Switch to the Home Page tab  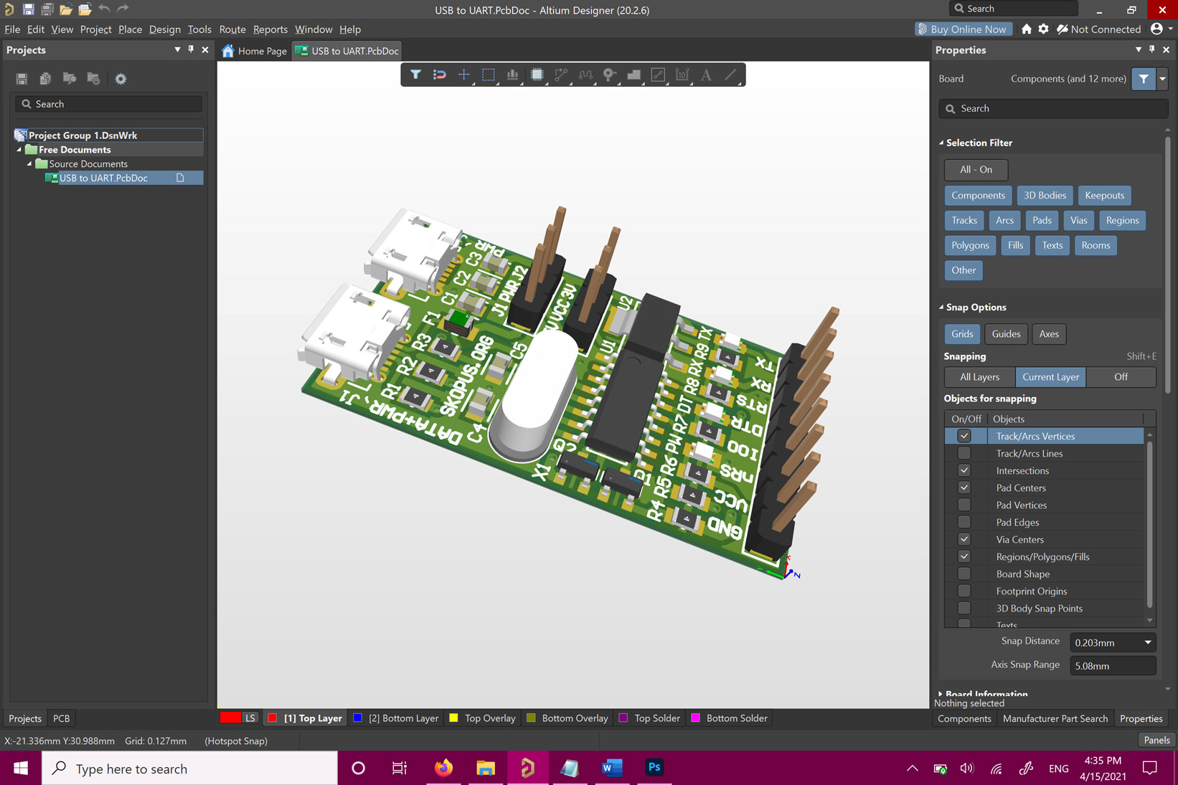point(255,51)
